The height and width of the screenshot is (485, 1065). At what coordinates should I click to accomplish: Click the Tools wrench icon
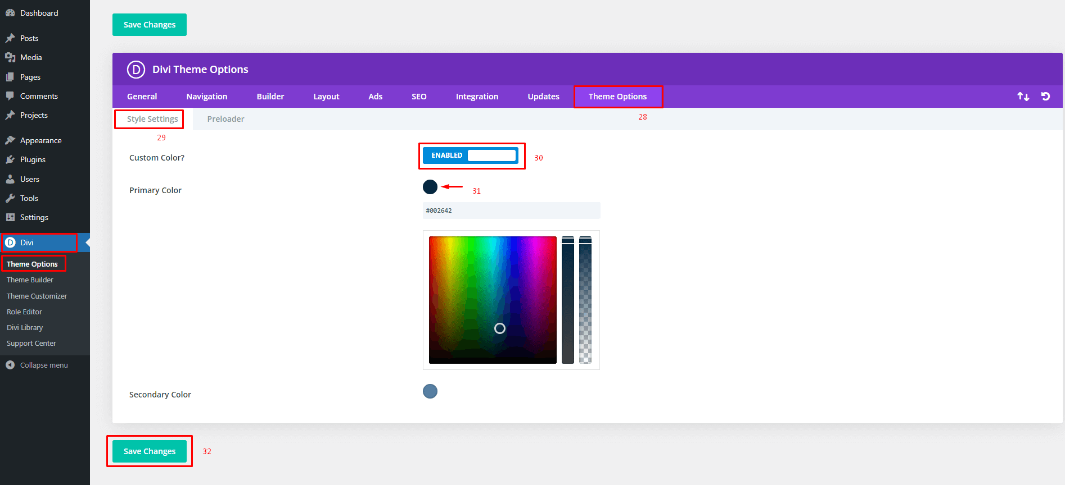tap(10, 198)
